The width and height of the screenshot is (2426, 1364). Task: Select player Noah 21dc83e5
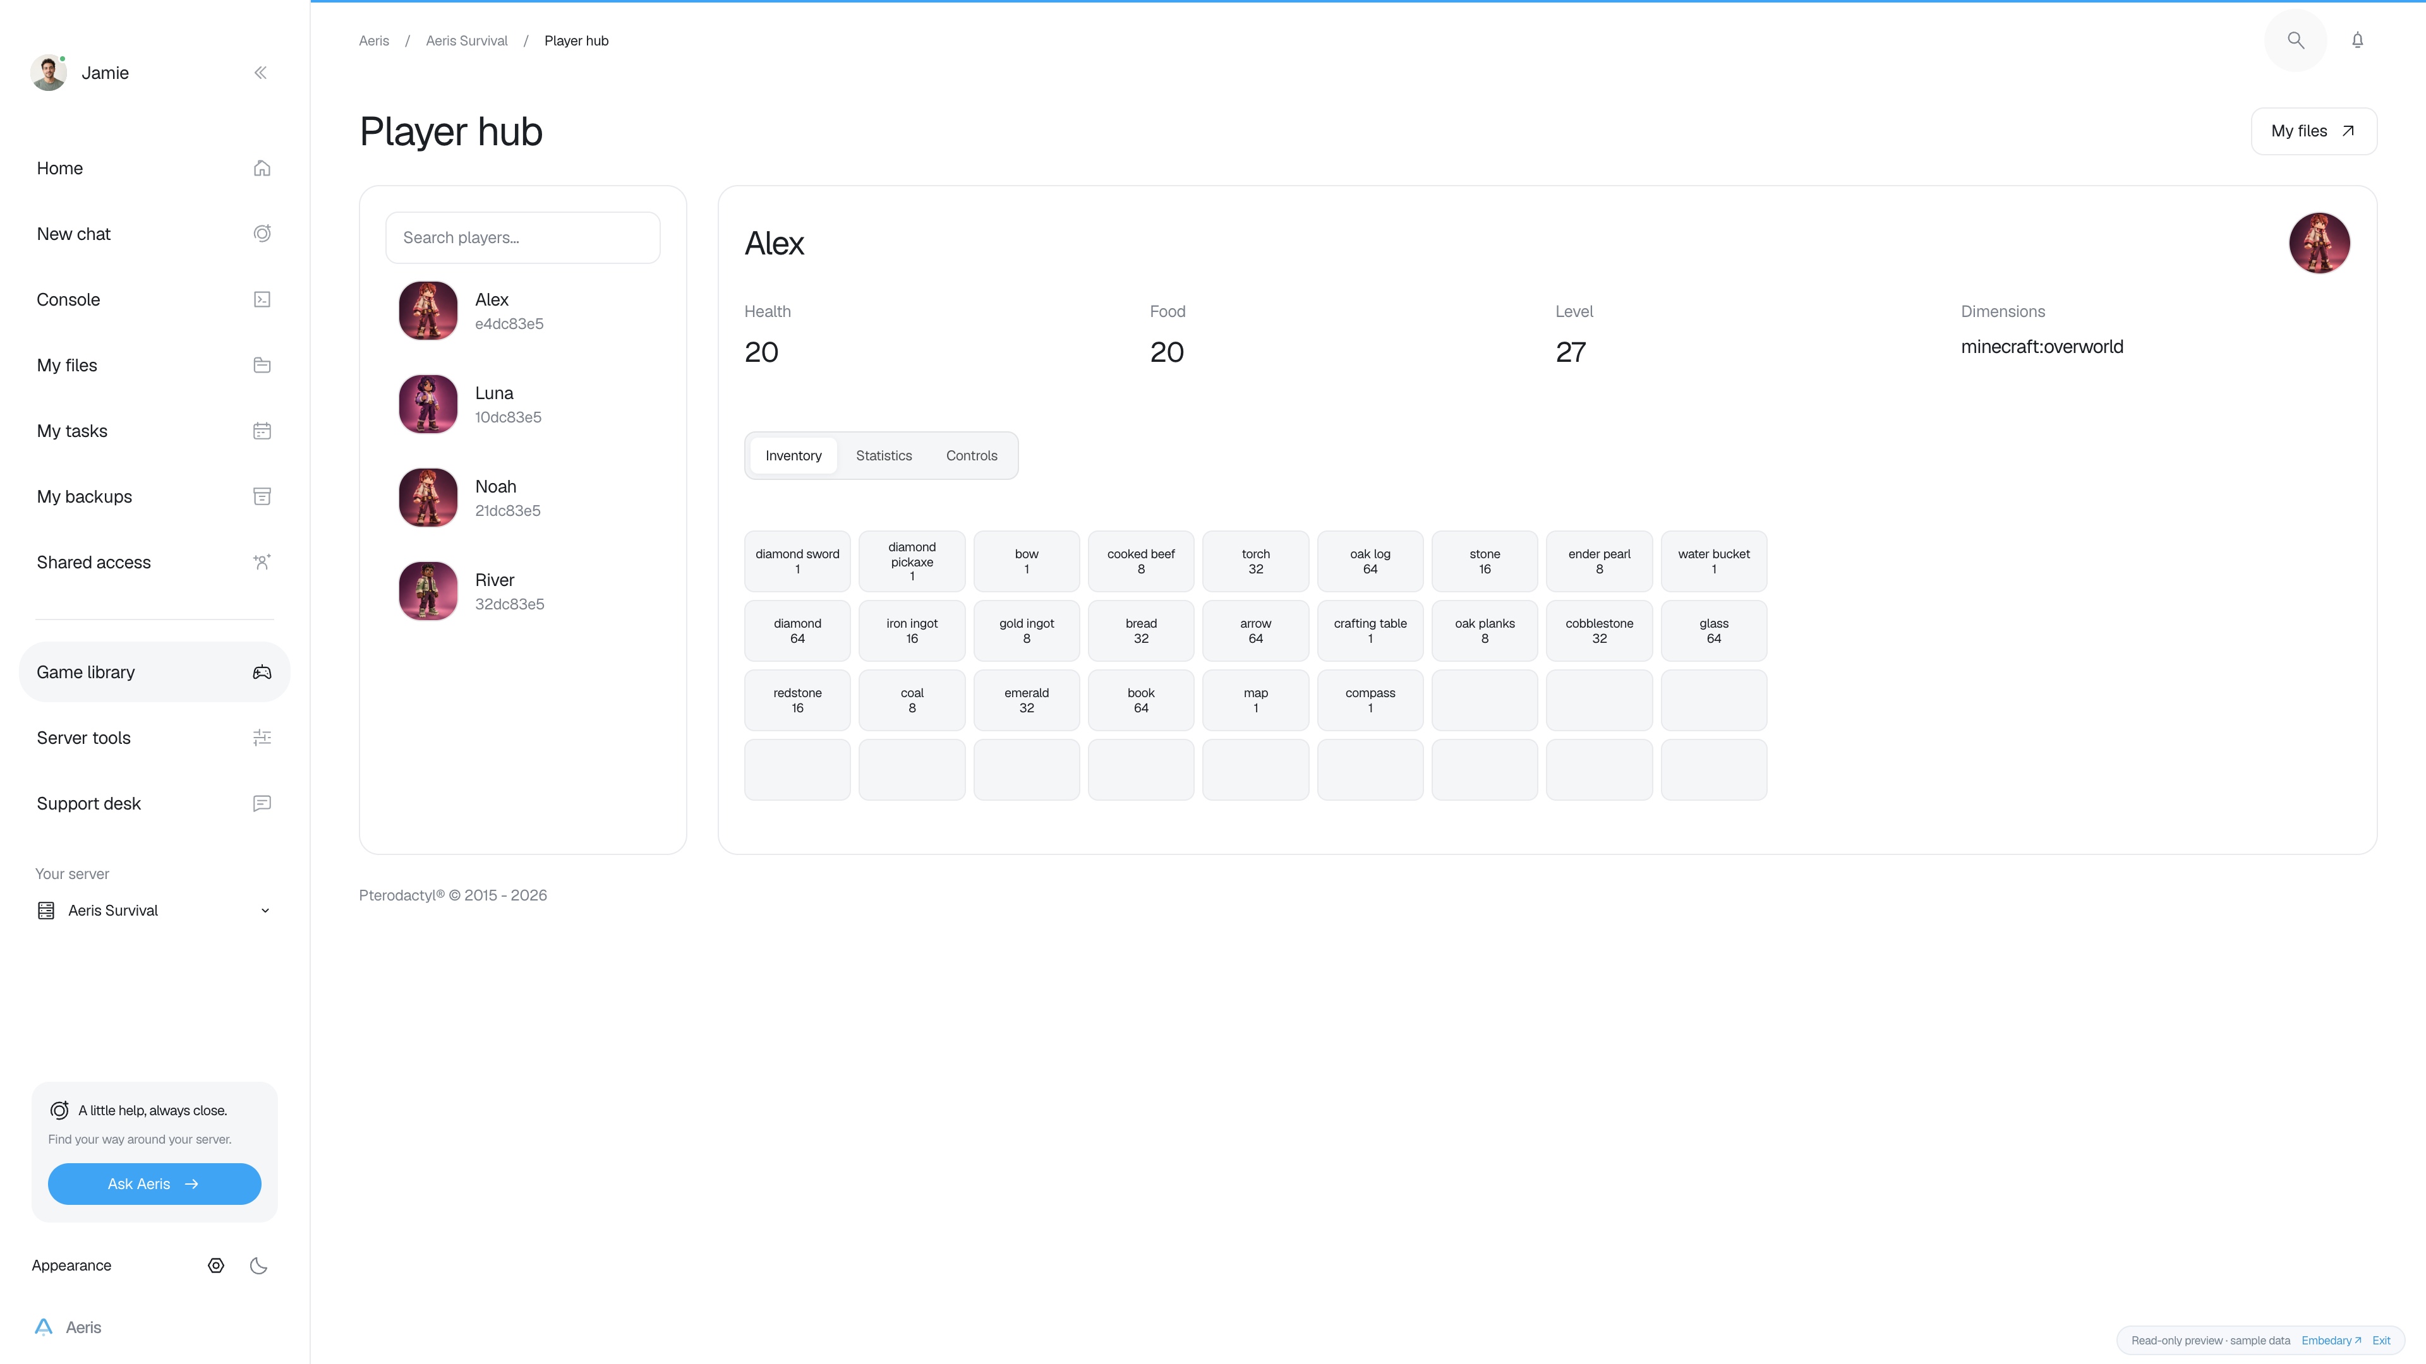tap(522, 498)
